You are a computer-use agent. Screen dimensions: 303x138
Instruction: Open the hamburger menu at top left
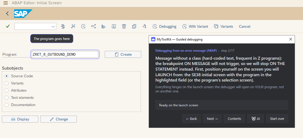click(x=6, y=3)
